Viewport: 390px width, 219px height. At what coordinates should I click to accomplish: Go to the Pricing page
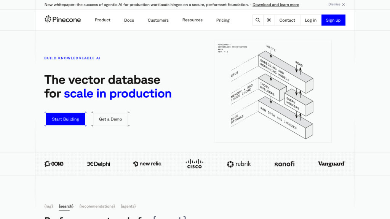223,20
